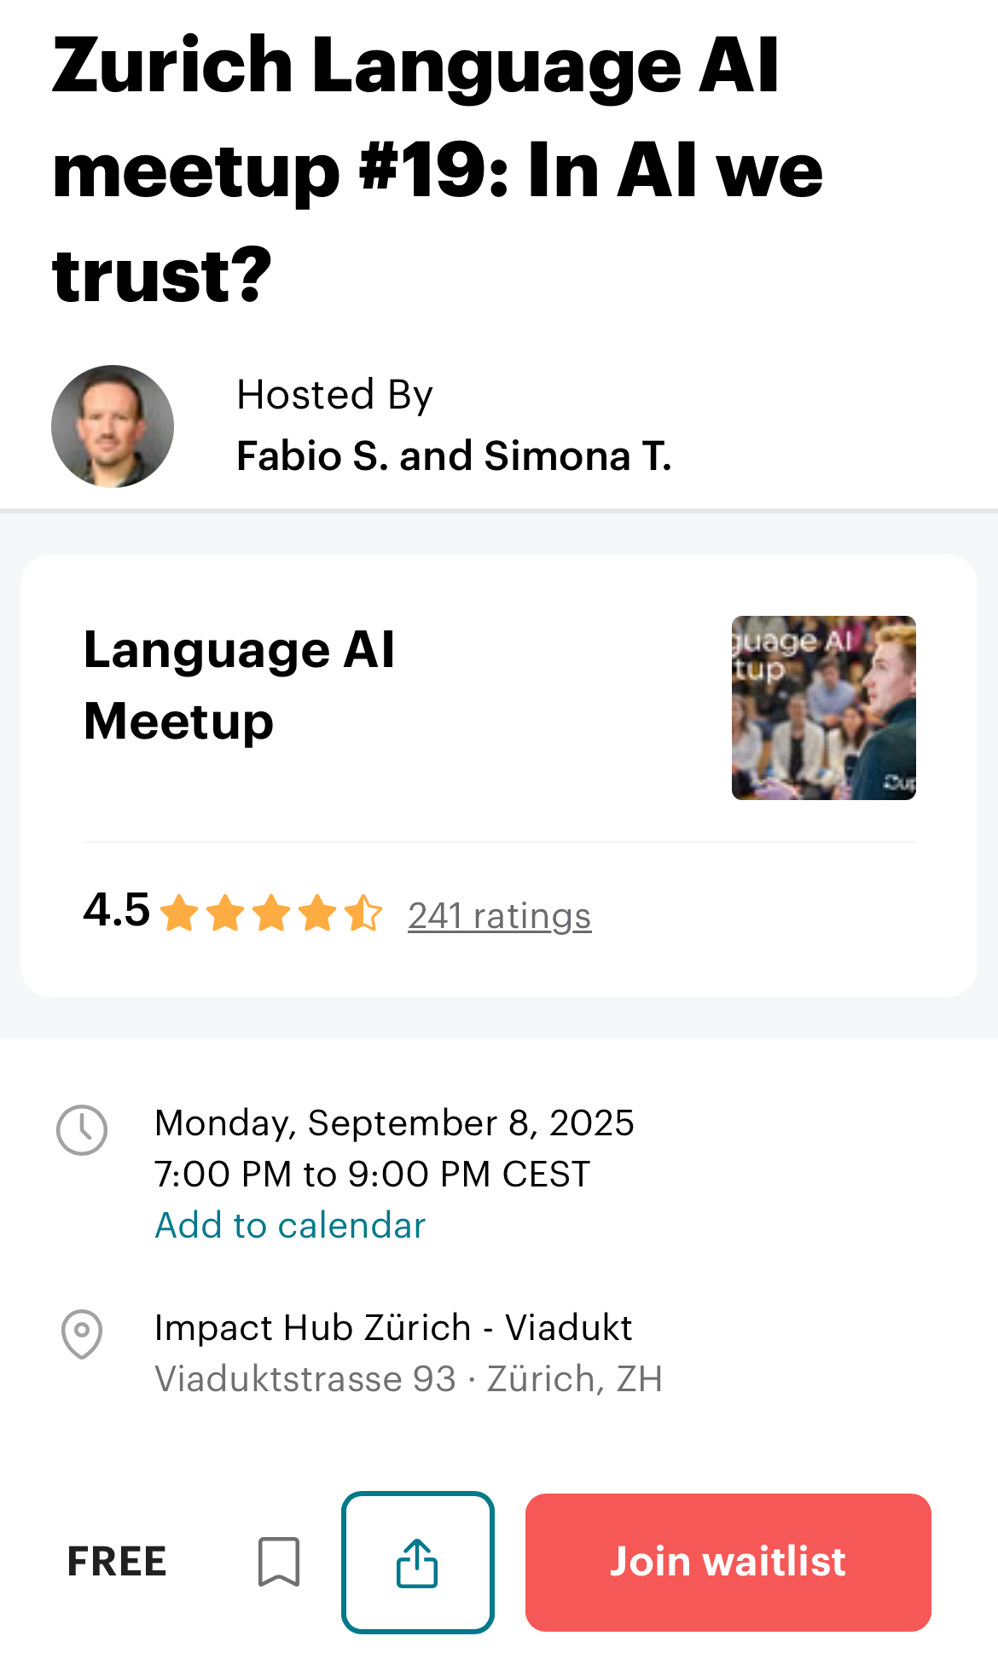
Task: Save the event with the bookmark icon
Action: (x=279, y=1562)
